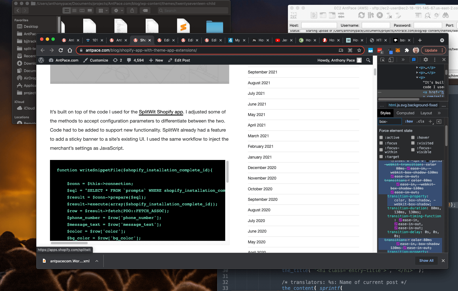
Task: Open the color picker eyedropper extension
Action: tap(389, 50)
